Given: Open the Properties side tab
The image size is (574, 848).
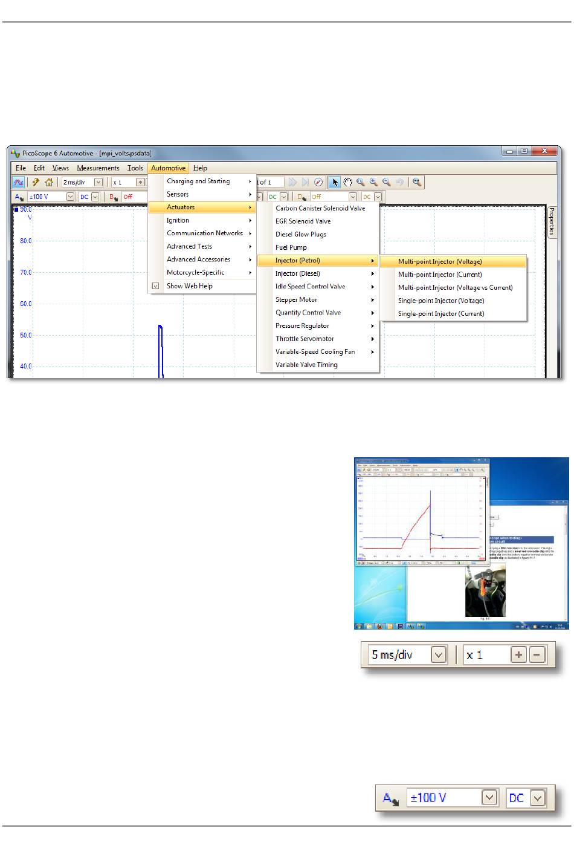Looking at the screenshot, I should tap(552, 221).
